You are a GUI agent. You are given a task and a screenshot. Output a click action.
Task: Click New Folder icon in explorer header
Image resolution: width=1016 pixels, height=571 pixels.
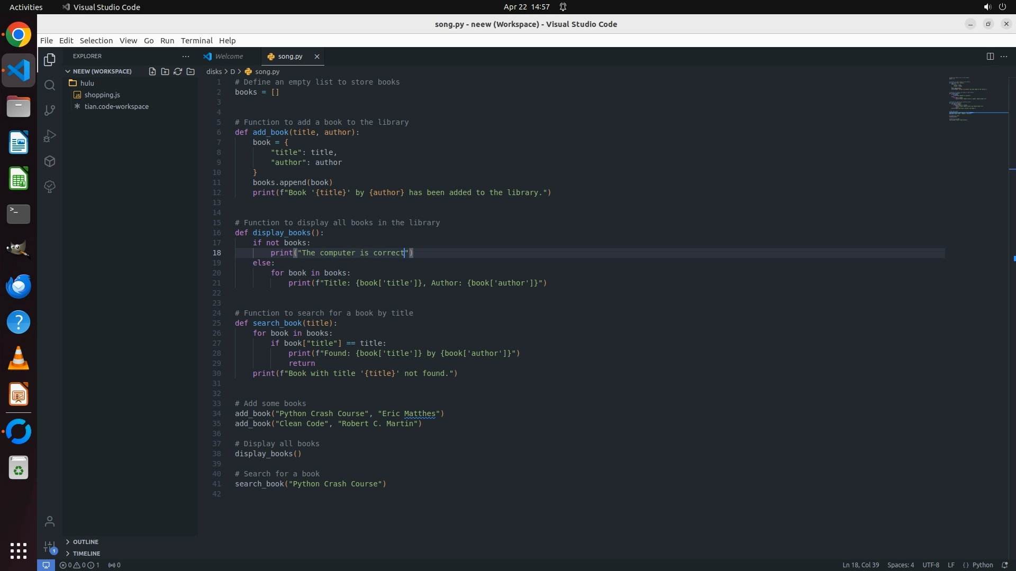point(165,71)
